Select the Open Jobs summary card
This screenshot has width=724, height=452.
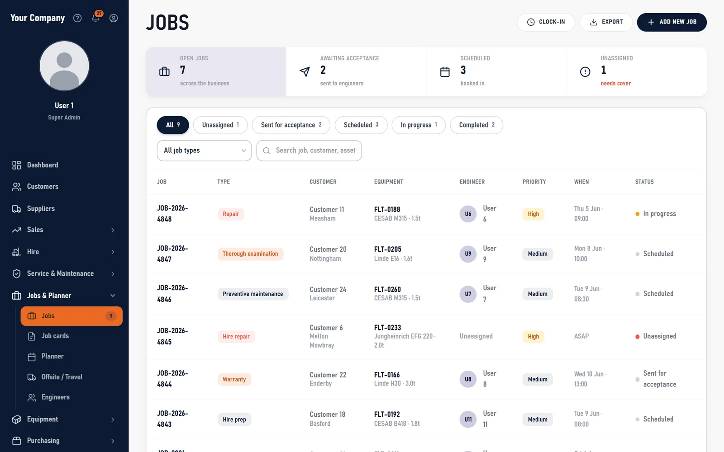point(216,71)
